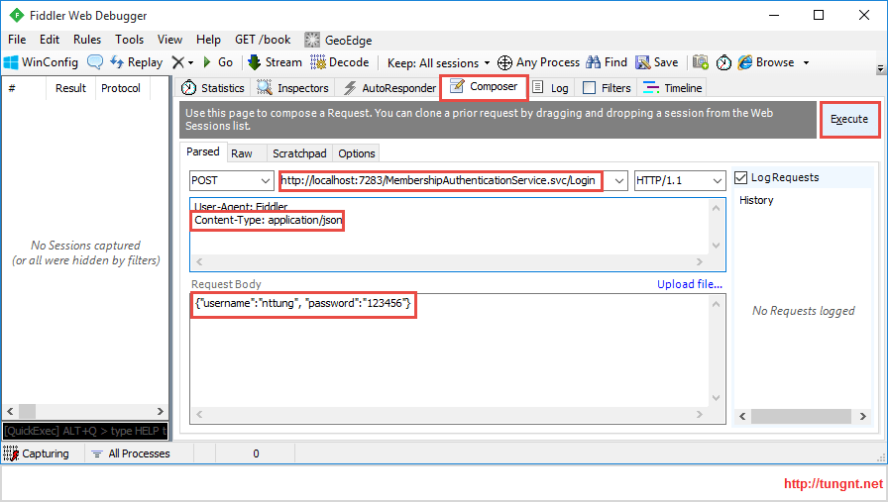Click the comment speech bubble icon

(95, 62)
